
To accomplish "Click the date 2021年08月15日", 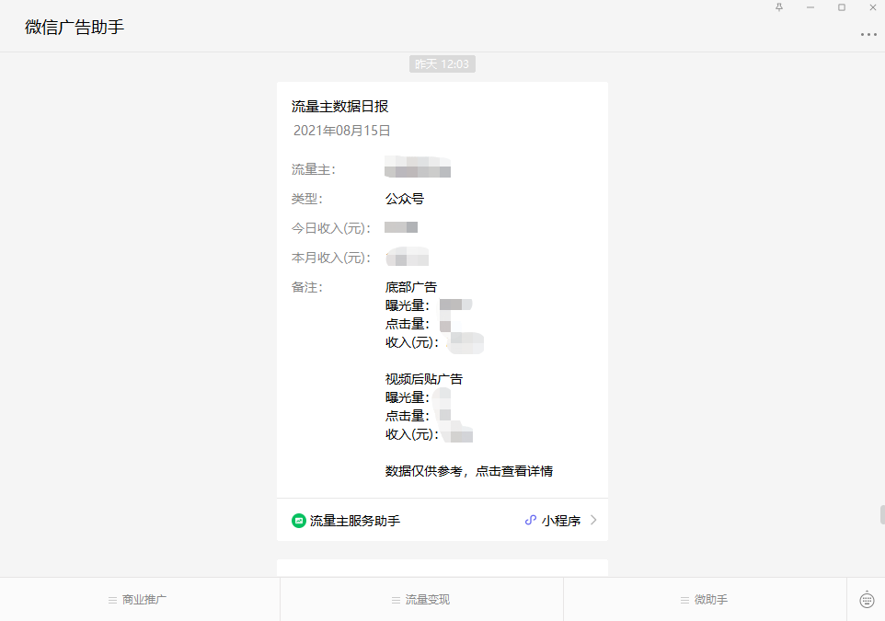I will click(342, 131).
